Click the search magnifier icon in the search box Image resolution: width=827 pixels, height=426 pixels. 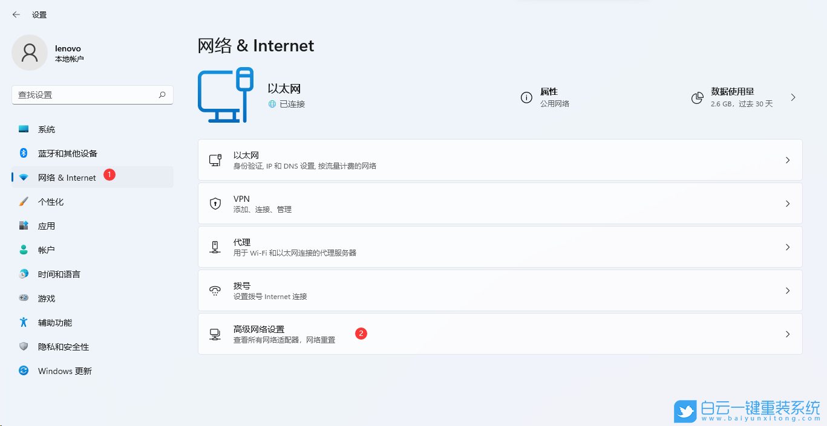point(162,95)
